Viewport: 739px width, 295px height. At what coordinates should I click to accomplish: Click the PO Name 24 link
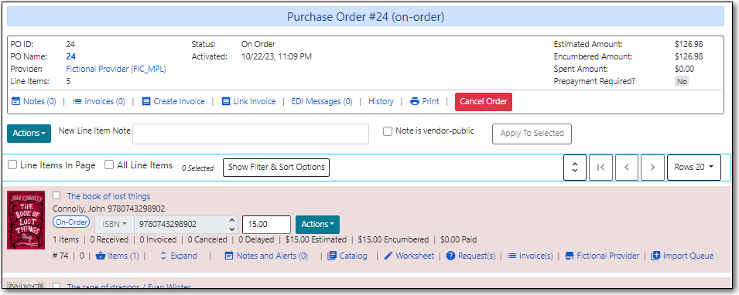coord(70,57)
